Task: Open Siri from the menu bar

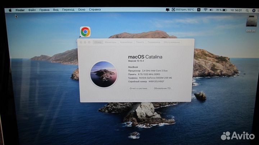Action: tap(254, 10)
